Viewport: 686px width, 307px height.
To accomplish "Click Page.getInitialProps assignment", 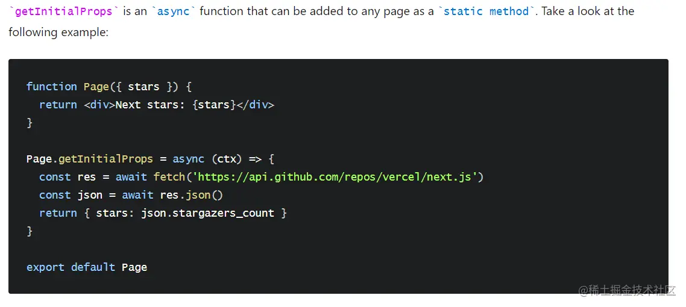I will pos(90,159).
